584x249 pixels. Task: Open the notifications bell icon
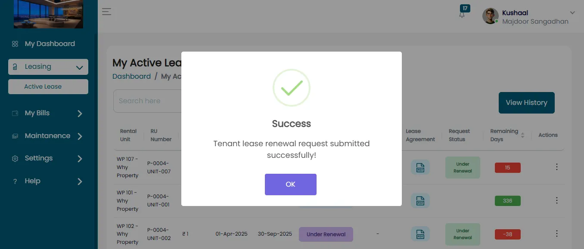point(462,14)
